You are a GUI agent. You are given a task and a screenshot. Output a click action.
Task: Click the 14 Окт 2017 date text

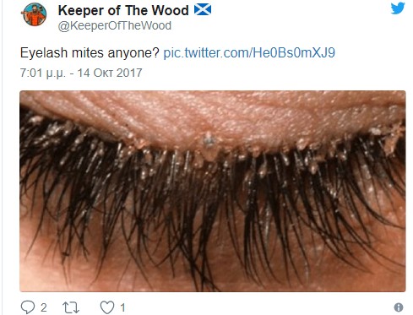tap(110, 73)
